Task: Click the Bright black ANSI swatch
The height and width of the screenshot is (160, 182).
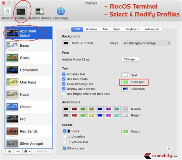Action: point(66,115)
